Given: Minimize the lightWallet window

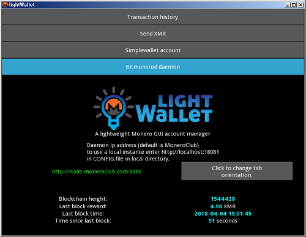Looking at the screenshot, I should click(288, 5).
